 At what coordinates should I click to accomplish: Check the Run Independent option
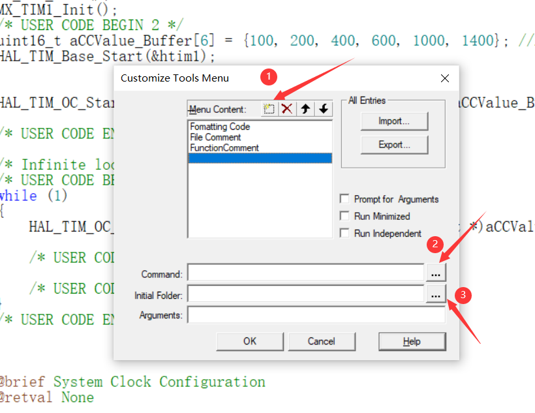point(344,233)
